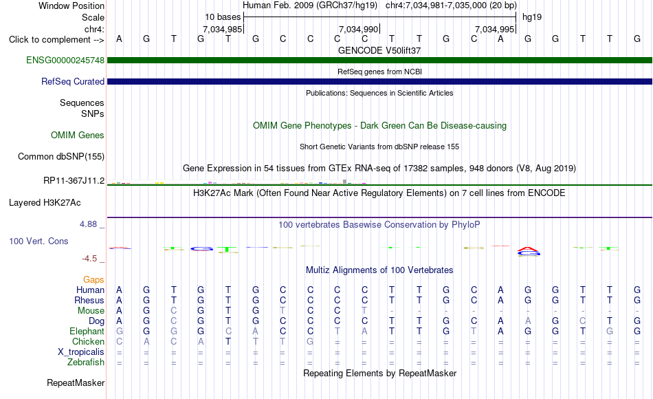Click the tall red-blue PhyloP conservation logo peak
The width and height of the screenshot is (653, 399).
click(529, 251)
